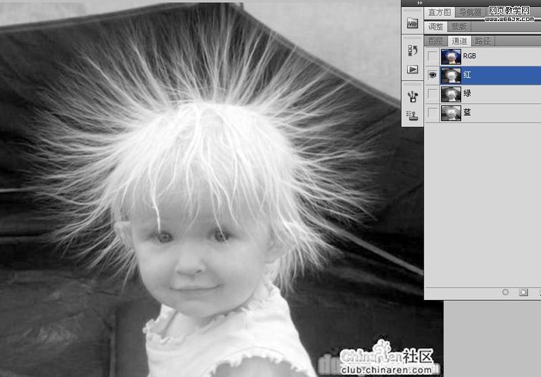Open the Brush presets panel icon
Image resolution: width=541 pixels, height=377 pixels.
point(412,96)
